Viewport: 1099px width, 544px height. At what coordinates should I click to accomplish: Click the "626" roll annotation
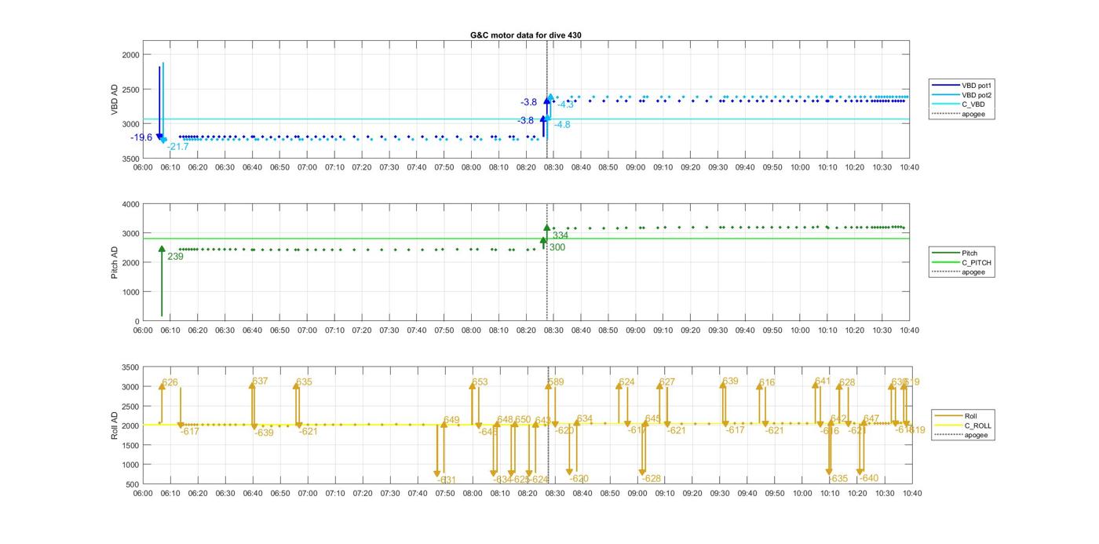170,383
